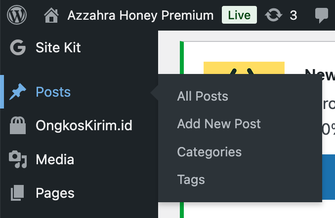Click the OngkosKirim.id store icon
This screenshot has width=335, height=218.
(x=18, y=126)
